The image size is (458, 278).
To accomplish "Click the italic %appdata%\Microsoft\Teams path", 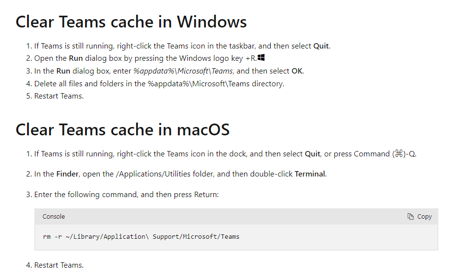I will coord(183,71).
